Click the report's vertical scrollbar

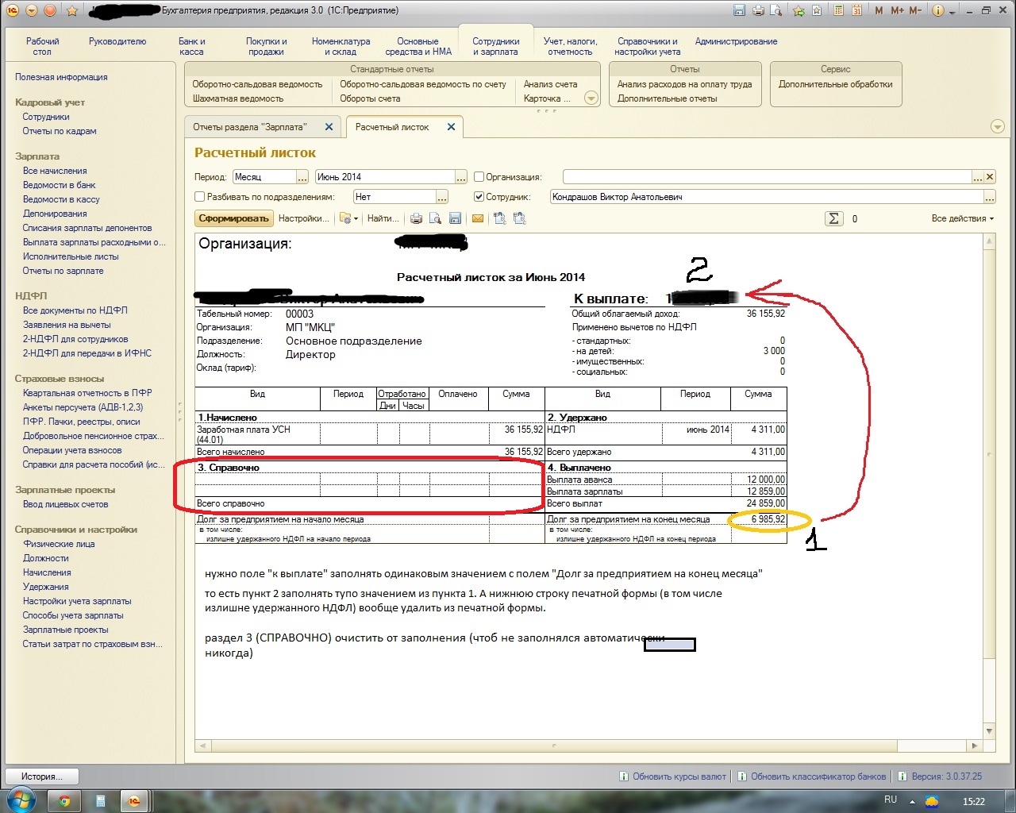[989, 476]
